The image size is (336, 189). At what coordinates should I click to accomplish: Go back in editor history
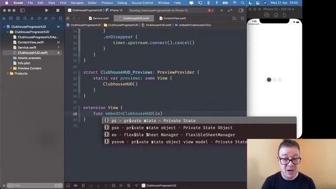coord(74,18)
